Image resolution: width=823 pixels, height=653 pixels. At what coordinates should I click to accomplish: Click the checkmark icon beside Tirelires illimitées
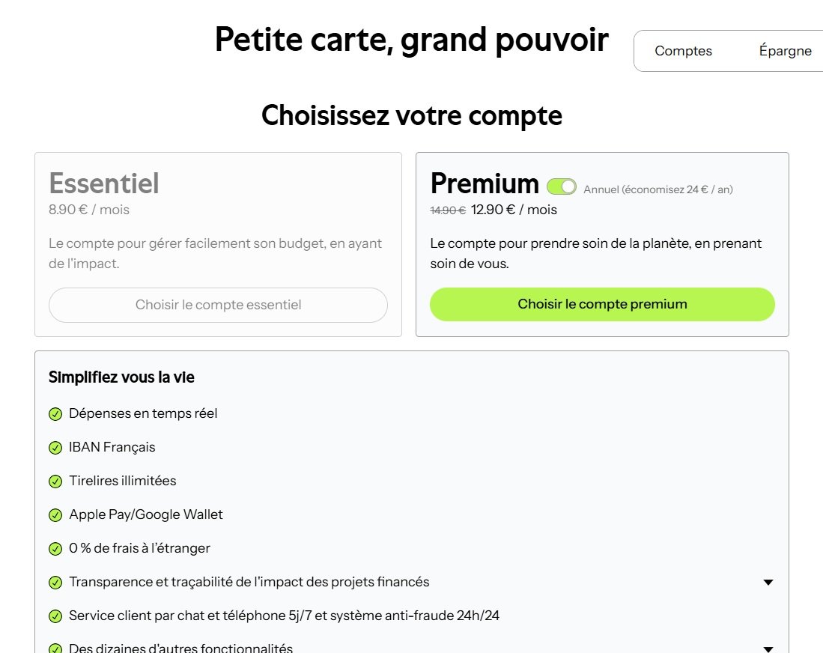(x=55, y=481)
